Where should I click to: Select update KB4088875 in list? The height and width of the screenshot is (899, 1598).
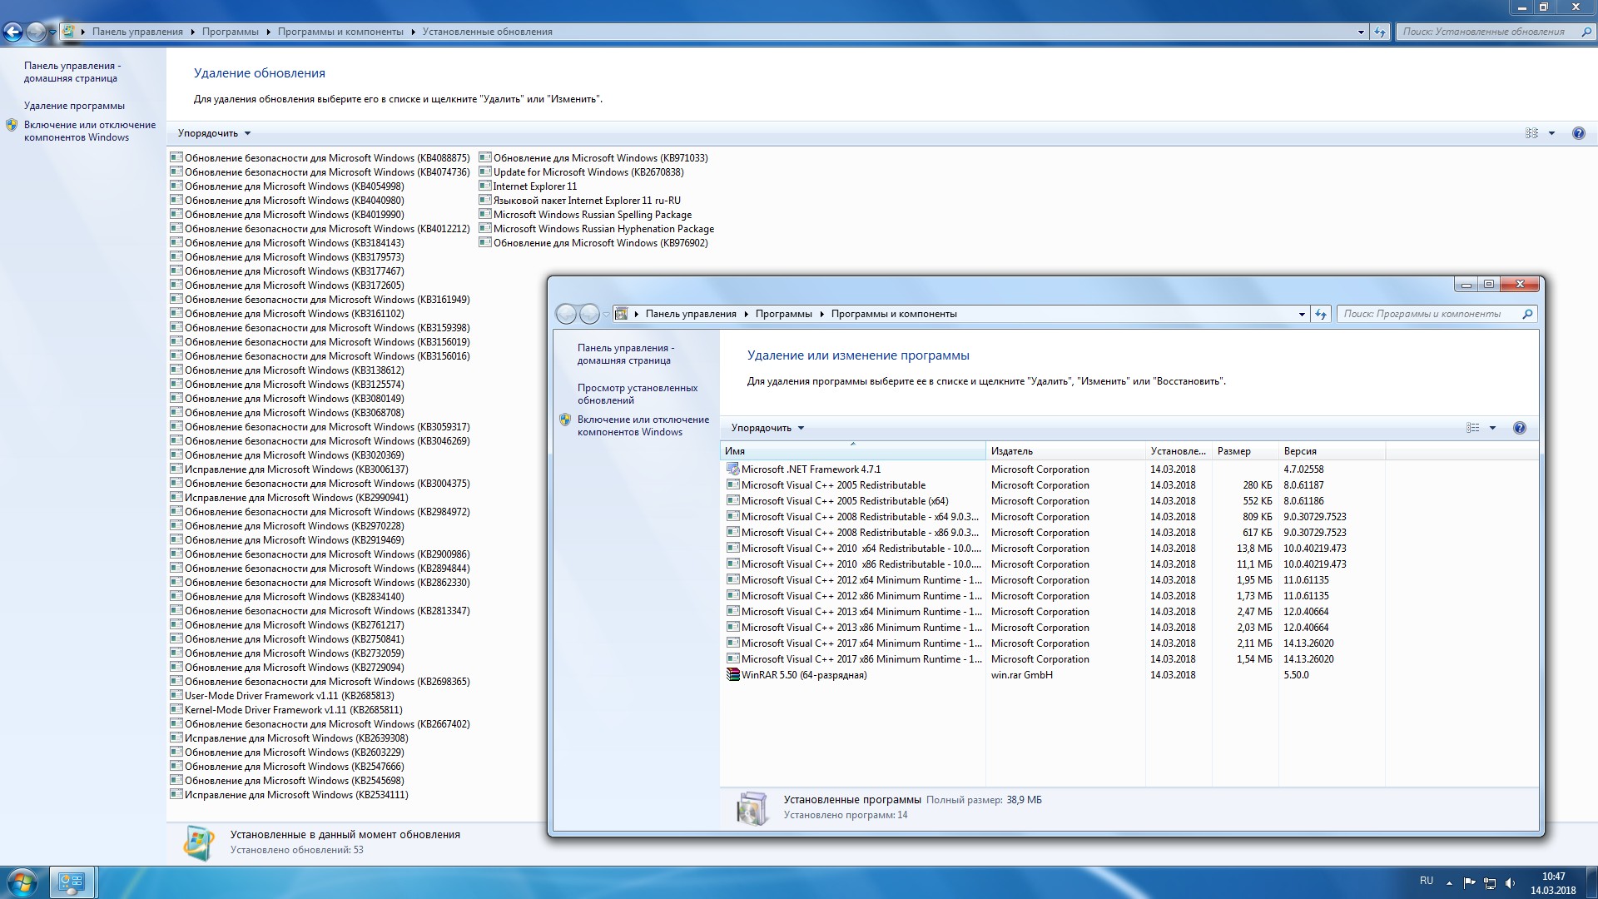[x=326, y=158]
